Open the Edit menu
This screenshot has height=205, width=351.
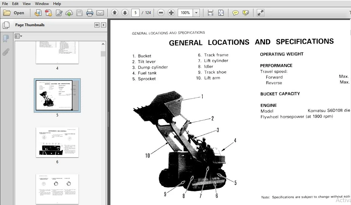coord(15,3)
